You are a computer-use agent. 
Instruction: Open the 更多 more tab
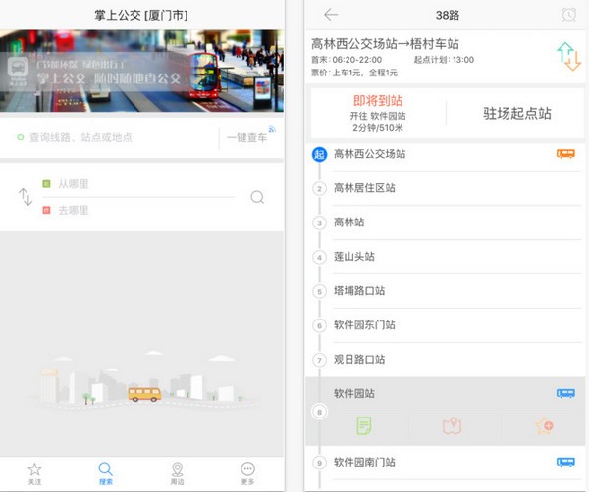247,473
